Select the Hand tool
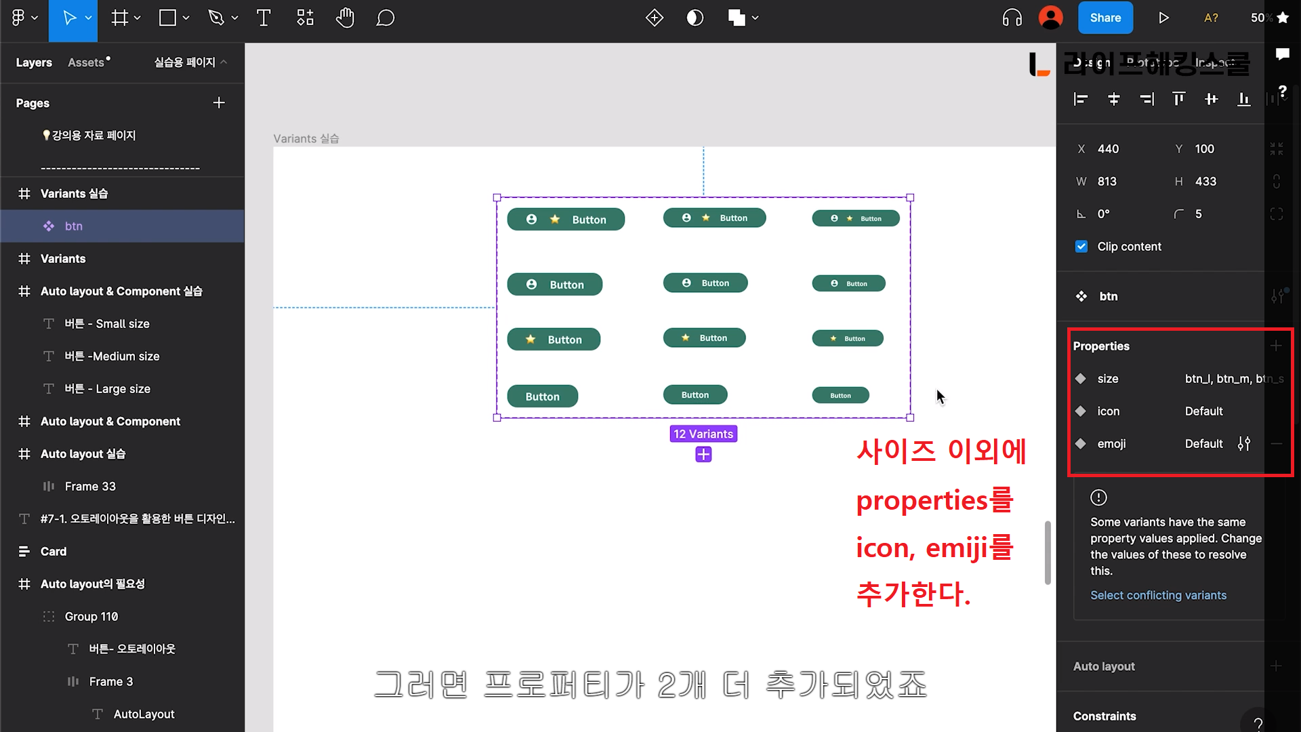The image size is (1301, 732). 345,18
